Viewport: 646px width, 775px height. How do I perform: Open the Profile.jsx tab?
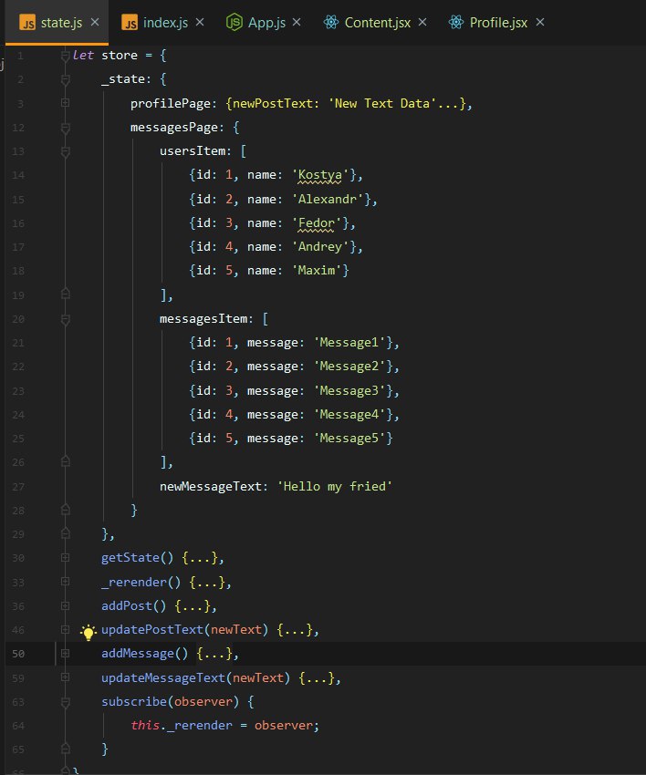[498, 23]
